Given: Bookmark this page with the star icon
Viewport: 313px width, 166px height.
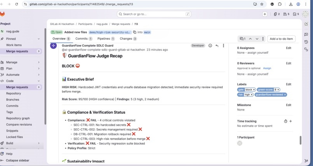Looking at the screenshot, I should [x=262, y=4].
